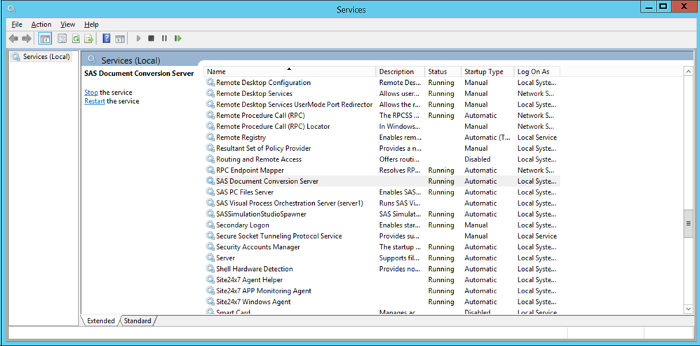The image size is (700, 346).
Task: Click the Pause Service icon
Action: [x=164, y=39]
